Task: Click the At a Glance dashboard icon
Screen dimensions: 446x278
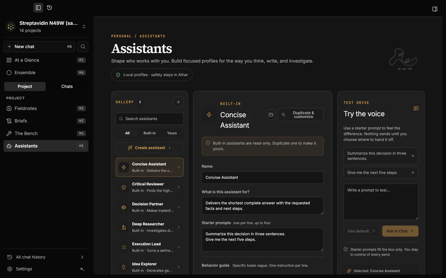Action: [x=9, y=60]
